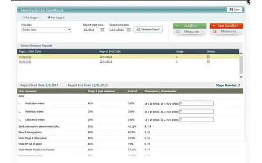Open the end date calendar icon

click(129, 30)
